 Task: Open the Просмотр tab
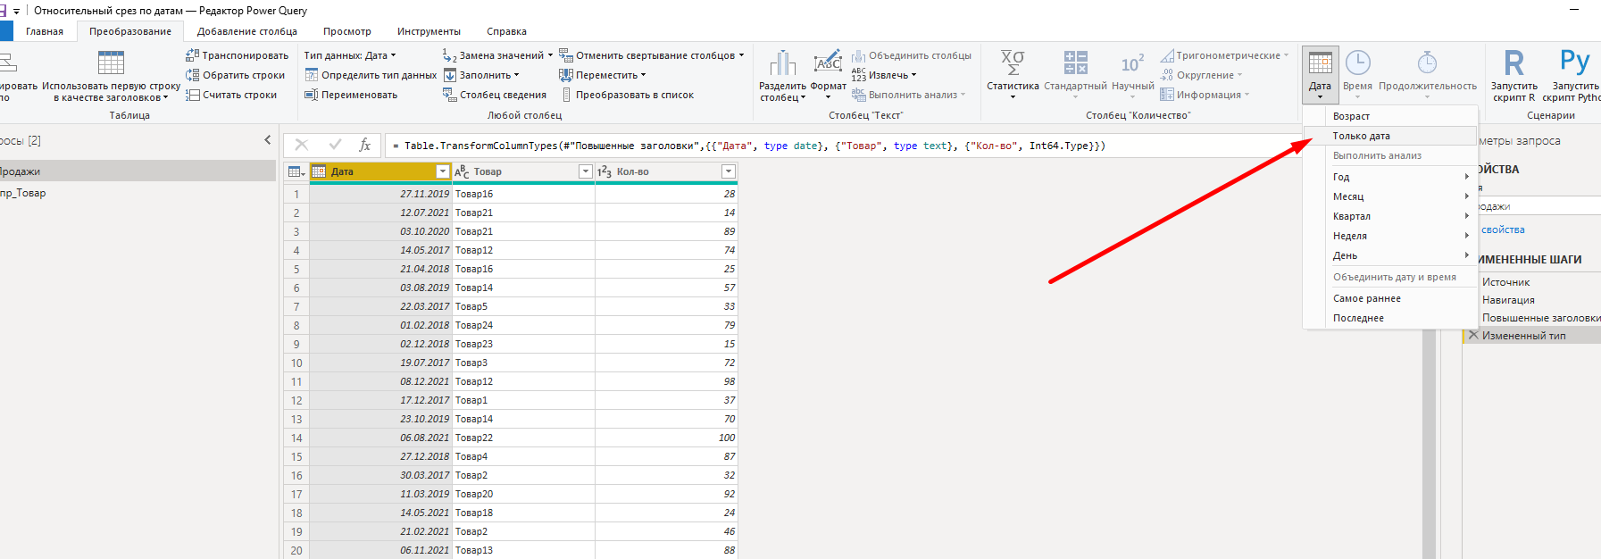click(347, 31)
